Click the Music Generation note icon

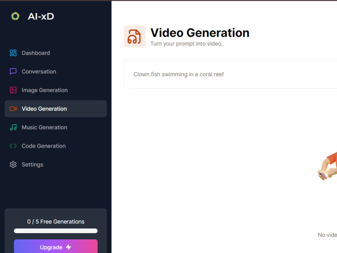click(13, 128)
